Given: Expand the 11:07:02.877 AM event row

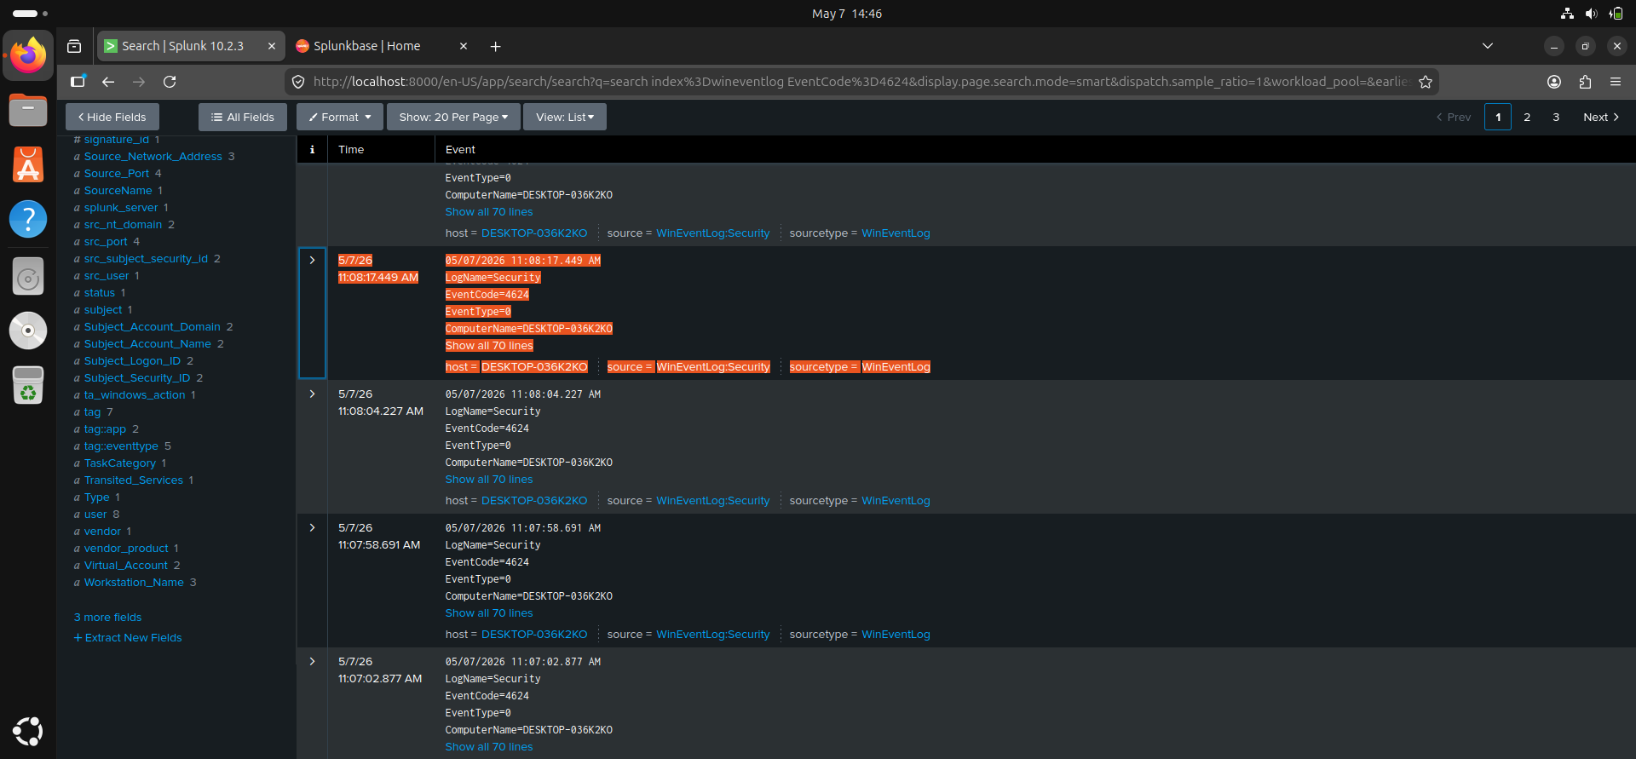Looking at the screenshot, I should pos(312,662).
